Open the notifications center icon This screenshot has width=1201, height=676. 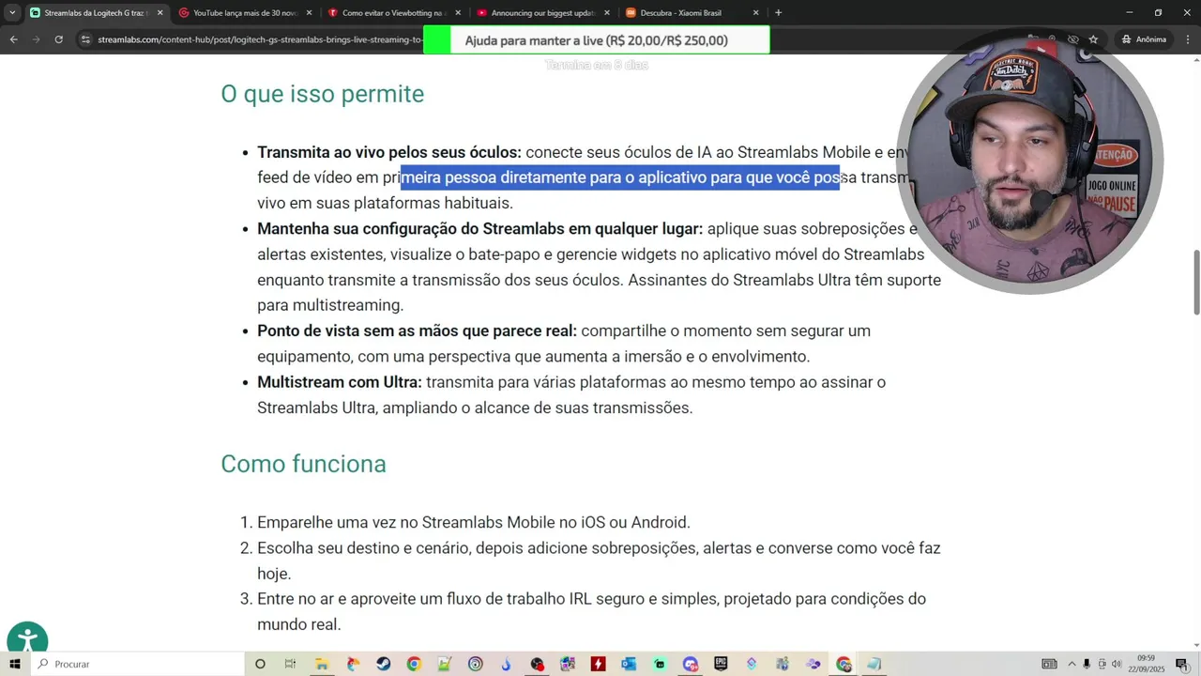[x=1181, y=664]
